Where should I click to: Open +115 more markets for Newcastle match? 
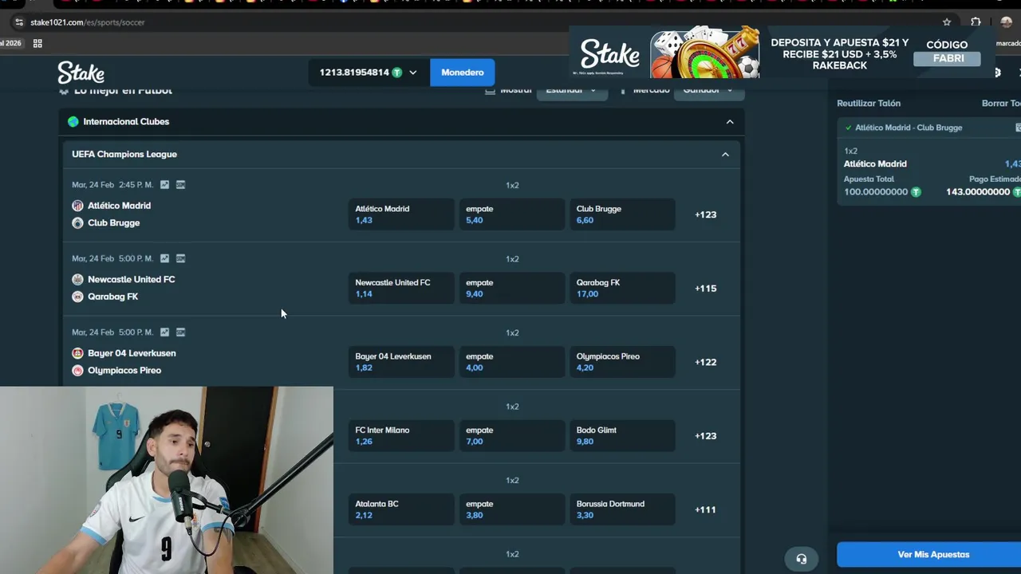(x=706, y=289)
